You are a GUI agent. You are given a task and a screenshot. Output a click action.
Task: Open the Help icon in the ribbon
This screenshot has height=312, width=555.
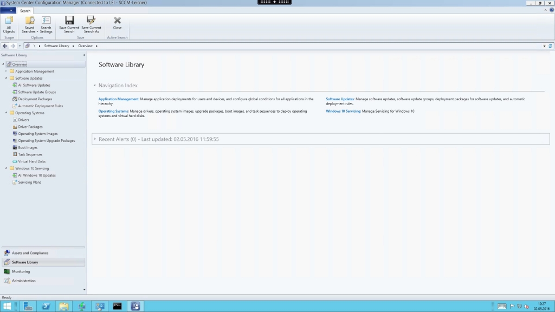pyautogui.click(x=551, y=10)
